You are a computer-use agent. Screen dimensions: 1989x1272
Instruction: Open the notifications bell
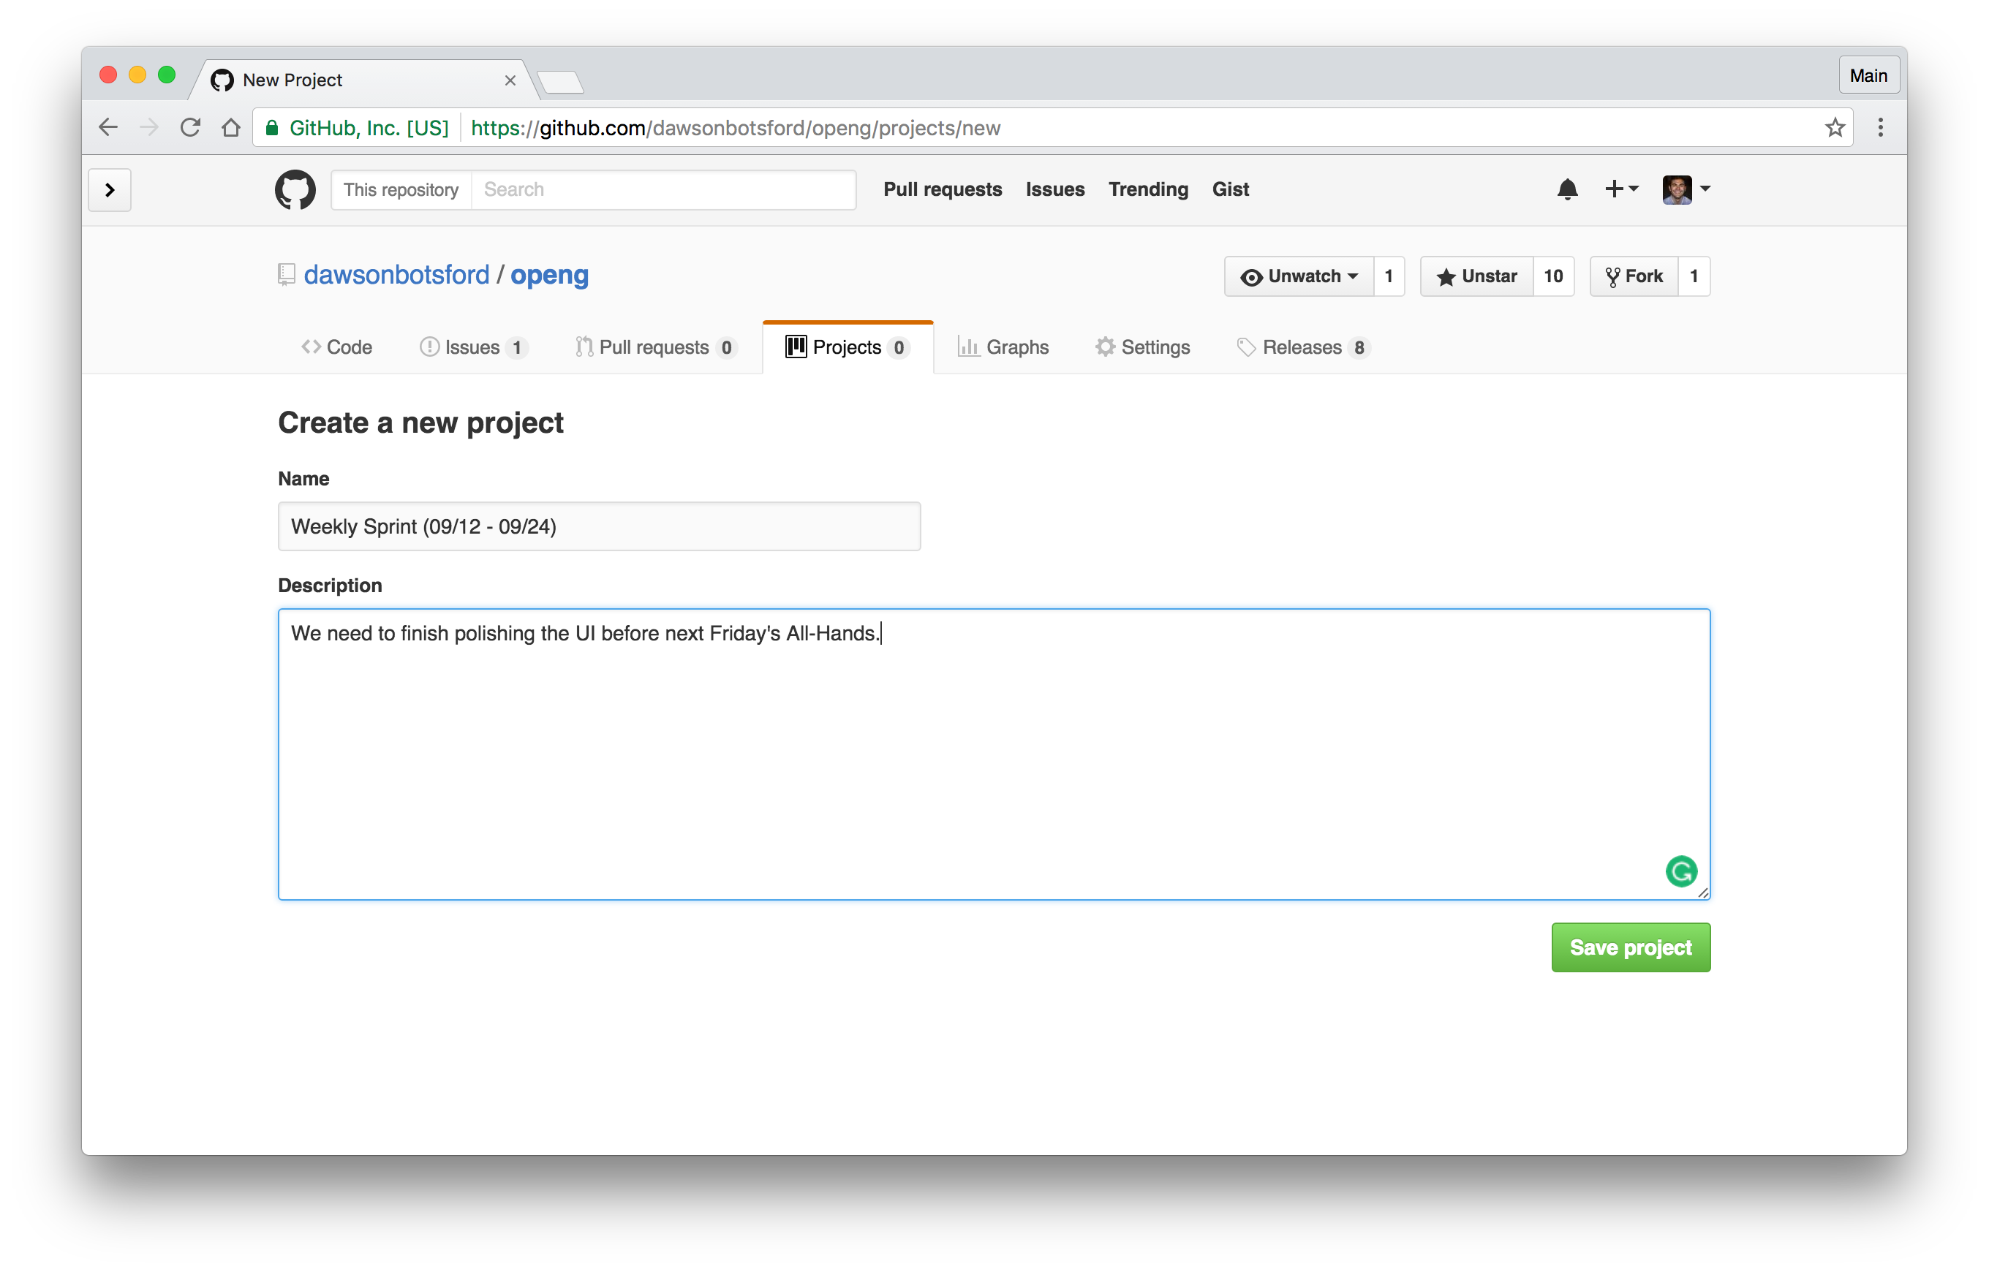[x=1566, y=189]
